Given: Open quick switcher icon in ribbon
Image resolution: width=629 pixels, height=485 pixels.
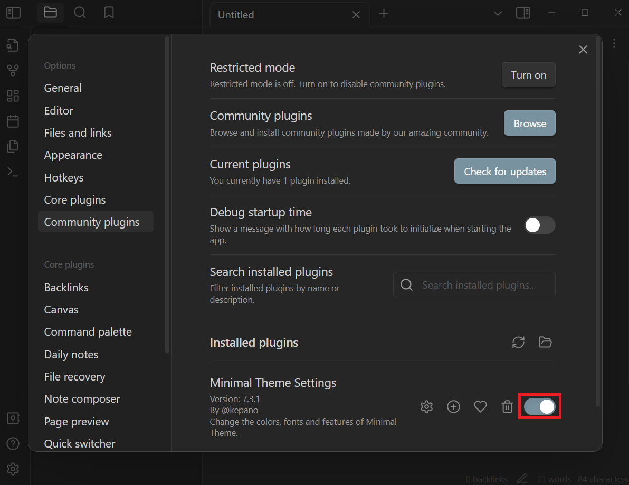Looking at the screenshot, I should pyautogui.click(x=13, y=45).
